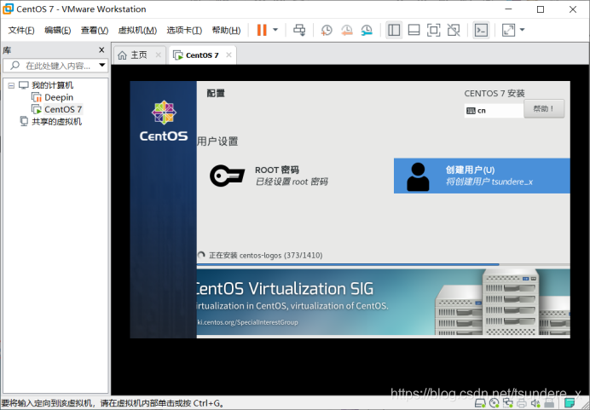Select the Deepin virtual machine
590x410 pixels.
click(x=59, y=97)
